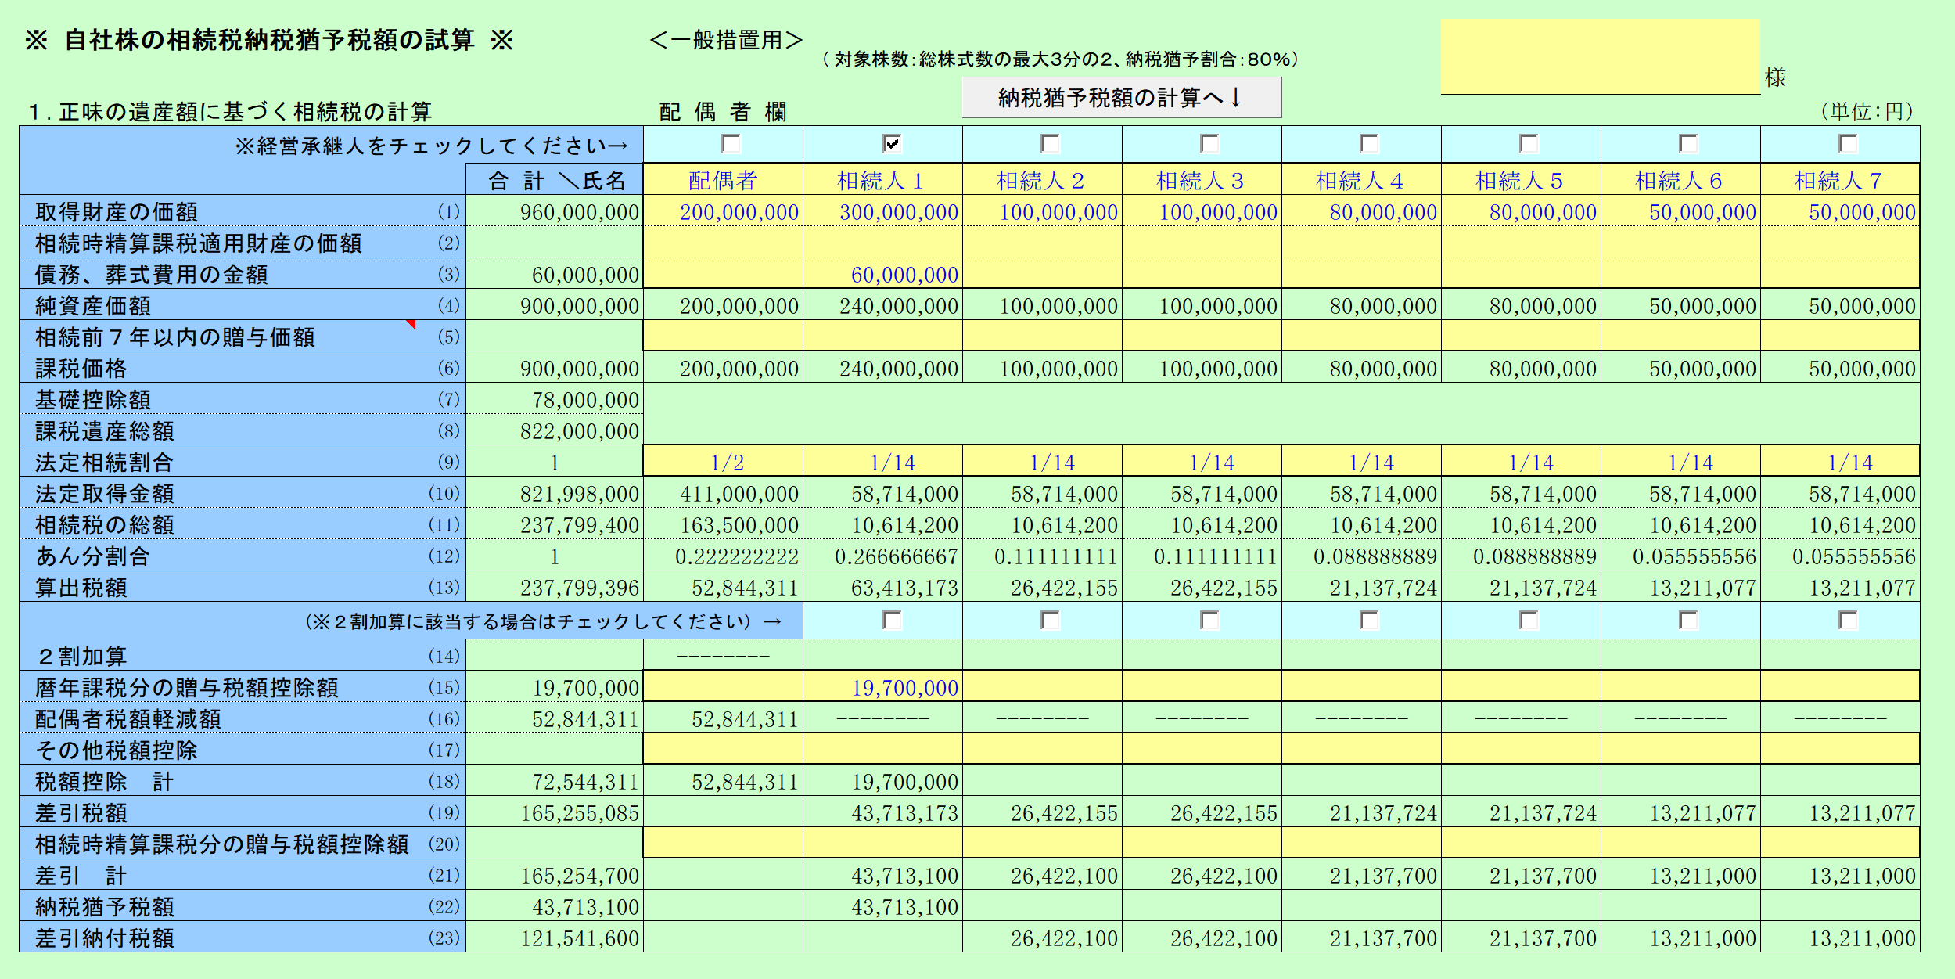Click 相続人1's 算出税額 63,413,173
Viewport: 1955px width, 979px height.
[x=882, y=586]
